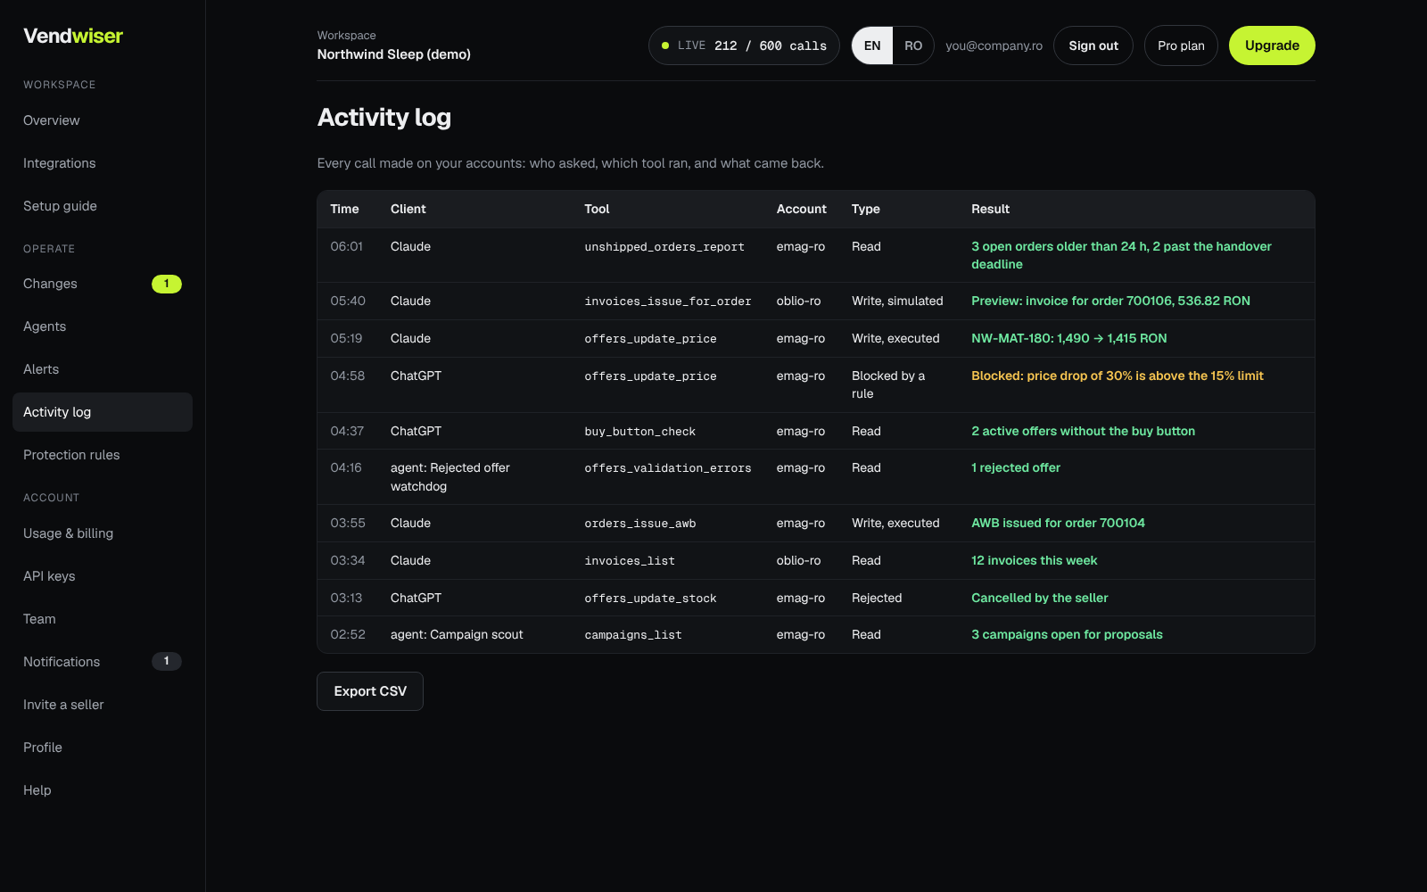Click the Sign out button
The width and height of the screenshot is (1427, 892).
tap(1093, 45)
